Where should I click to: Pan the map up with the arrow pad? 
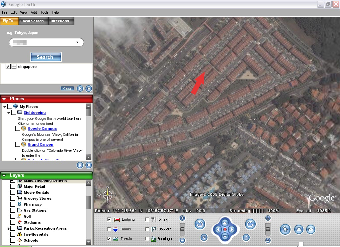(225, 223)
